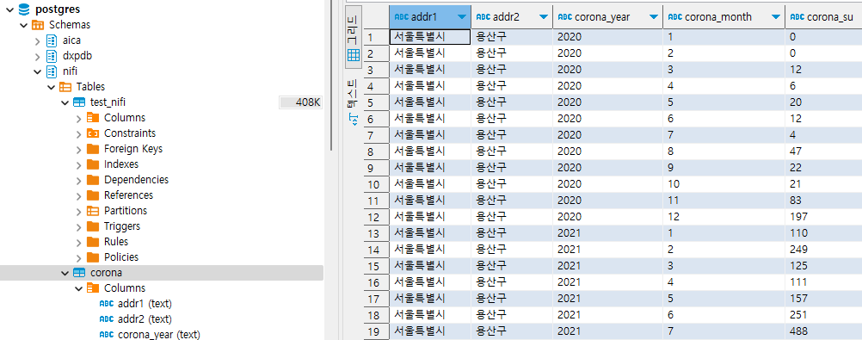Click the Partitions icon
This screenshot has height=340, width=862.
[93, 210]
